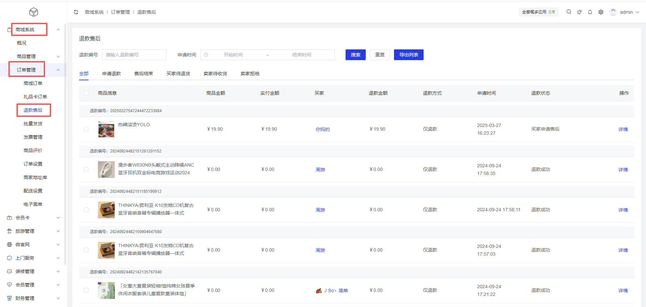Click the clock icon in date range field
The image size is (646, 307).
[x=206, y=55]
